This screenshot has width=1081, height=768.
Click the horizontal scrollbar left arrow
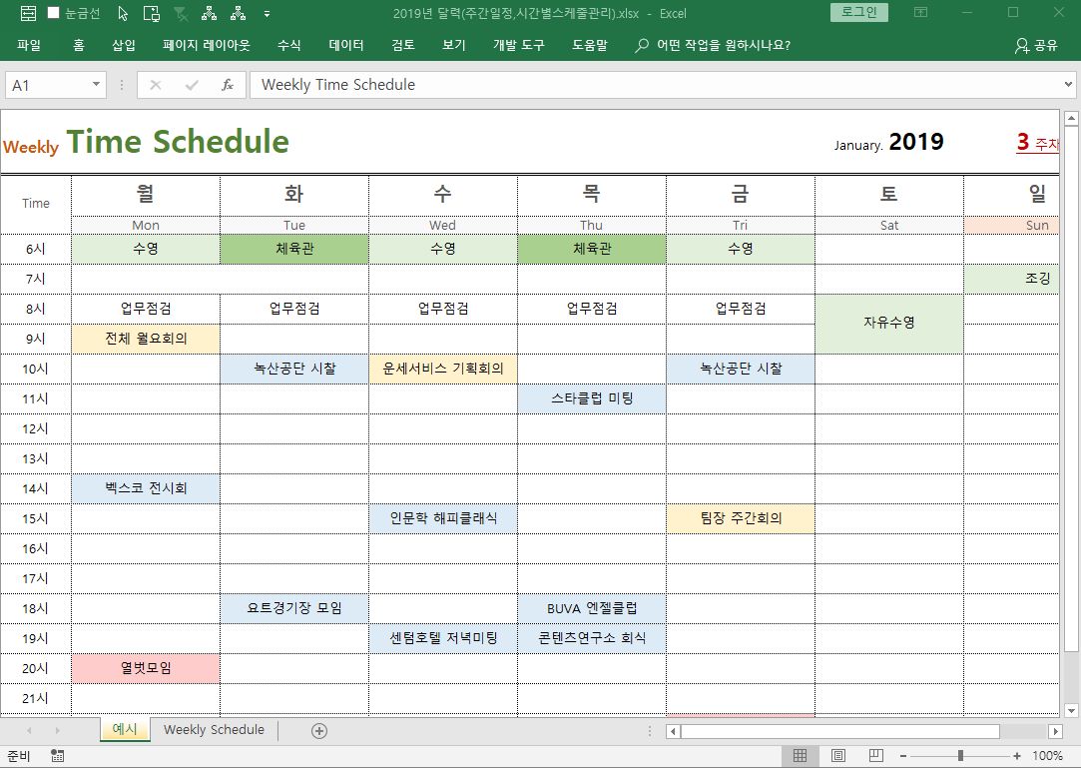tap(674, 731)
